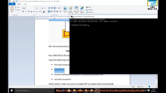This screenshot has height=93, width=166.
Task: Click the 100% zoom level indicator
Action: [x=139, y=87]
